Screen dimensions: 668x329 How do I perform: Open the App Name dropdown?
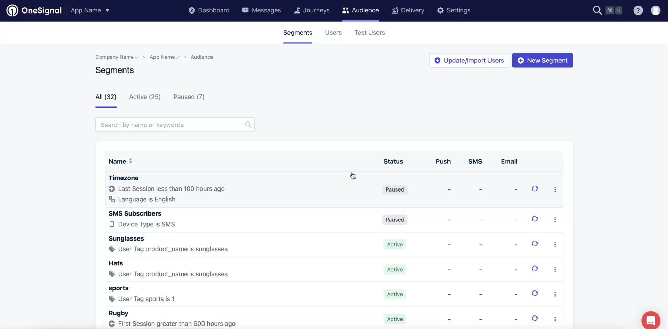(90, 10)
